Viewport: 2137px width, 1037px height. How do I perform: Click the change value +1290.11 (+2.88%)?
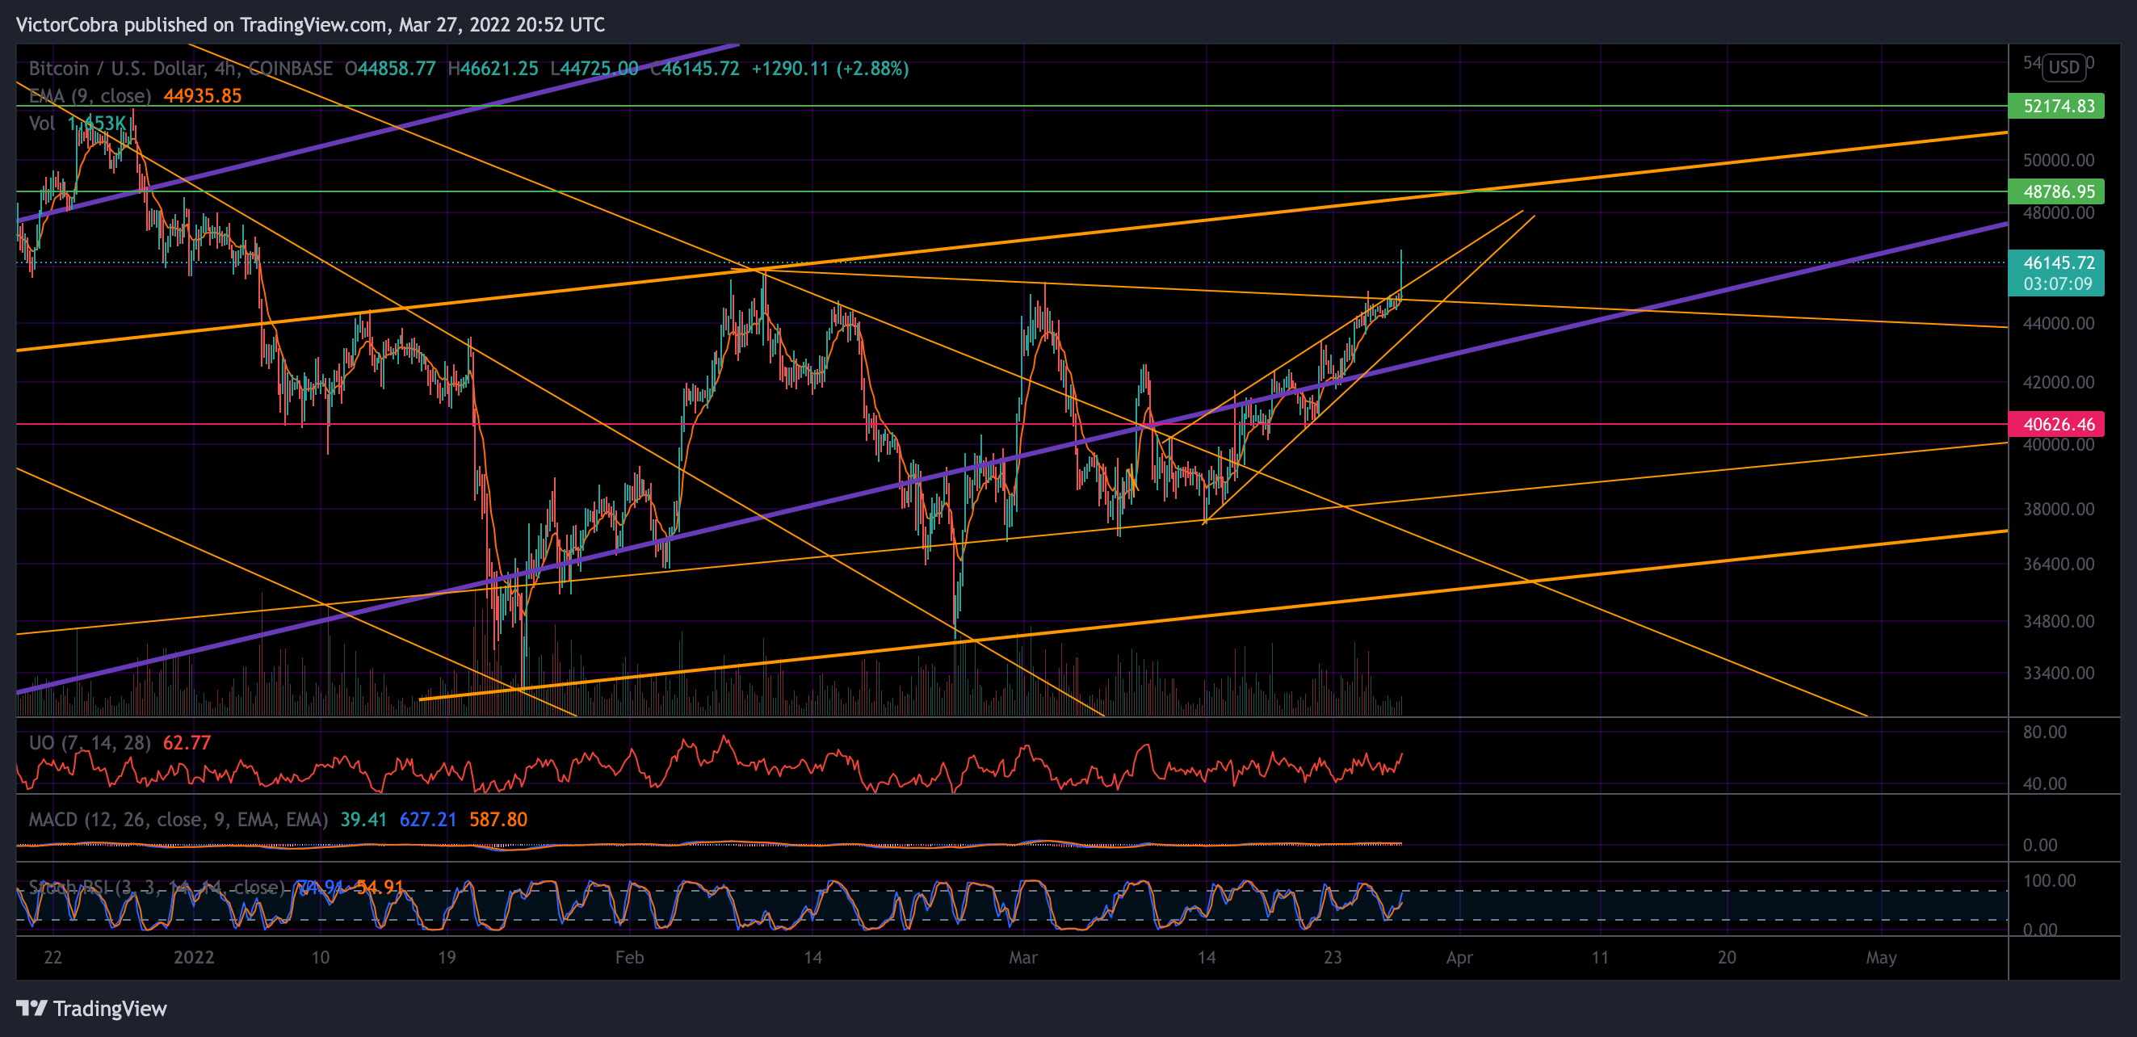[830, 68]
